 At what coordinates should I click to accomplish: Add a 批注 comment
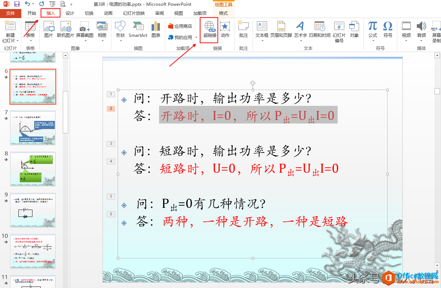[244, 30]
